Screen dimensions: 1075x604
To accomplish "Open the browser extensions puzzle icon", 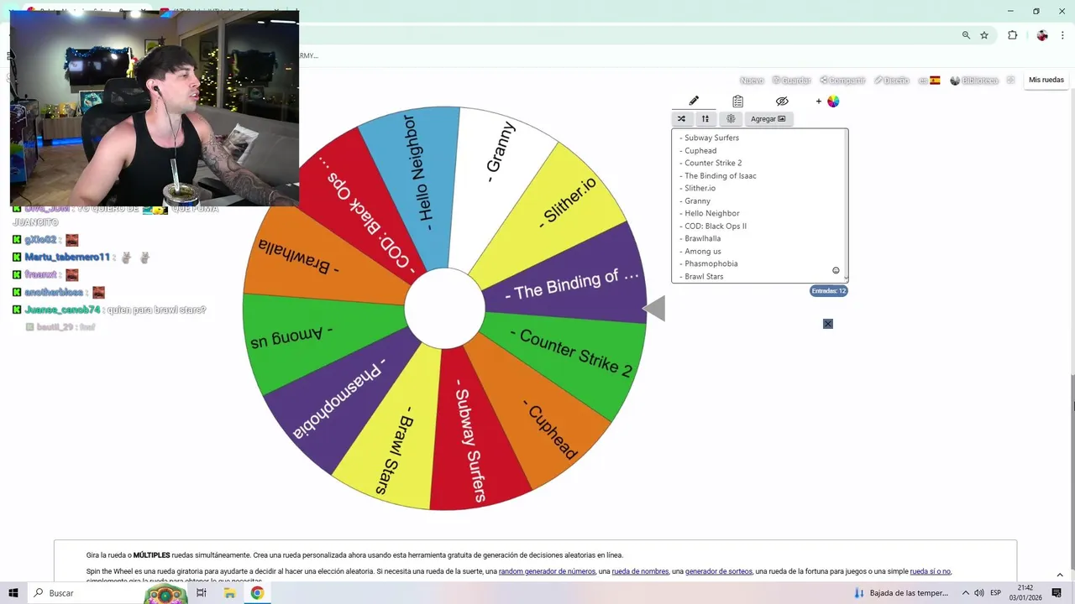I will point(1012,35).
